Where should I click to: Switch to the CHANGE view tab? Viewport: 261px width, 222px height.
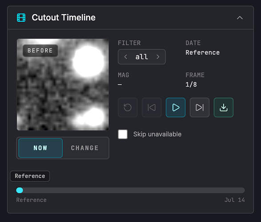(85, 148)
